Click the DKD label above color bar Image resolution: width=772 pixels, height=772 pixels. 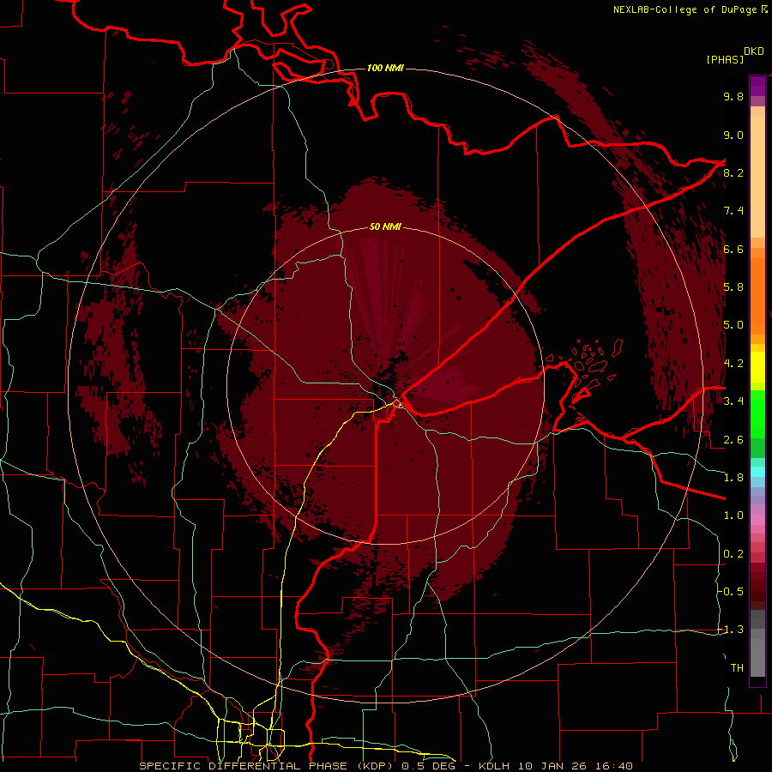[x=753, y=51]
